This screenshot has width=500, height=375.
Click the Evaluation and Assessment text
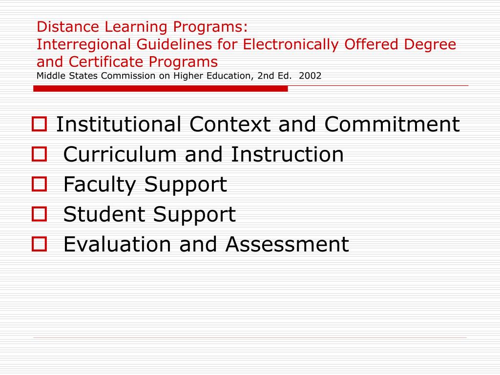coord(207,244)
